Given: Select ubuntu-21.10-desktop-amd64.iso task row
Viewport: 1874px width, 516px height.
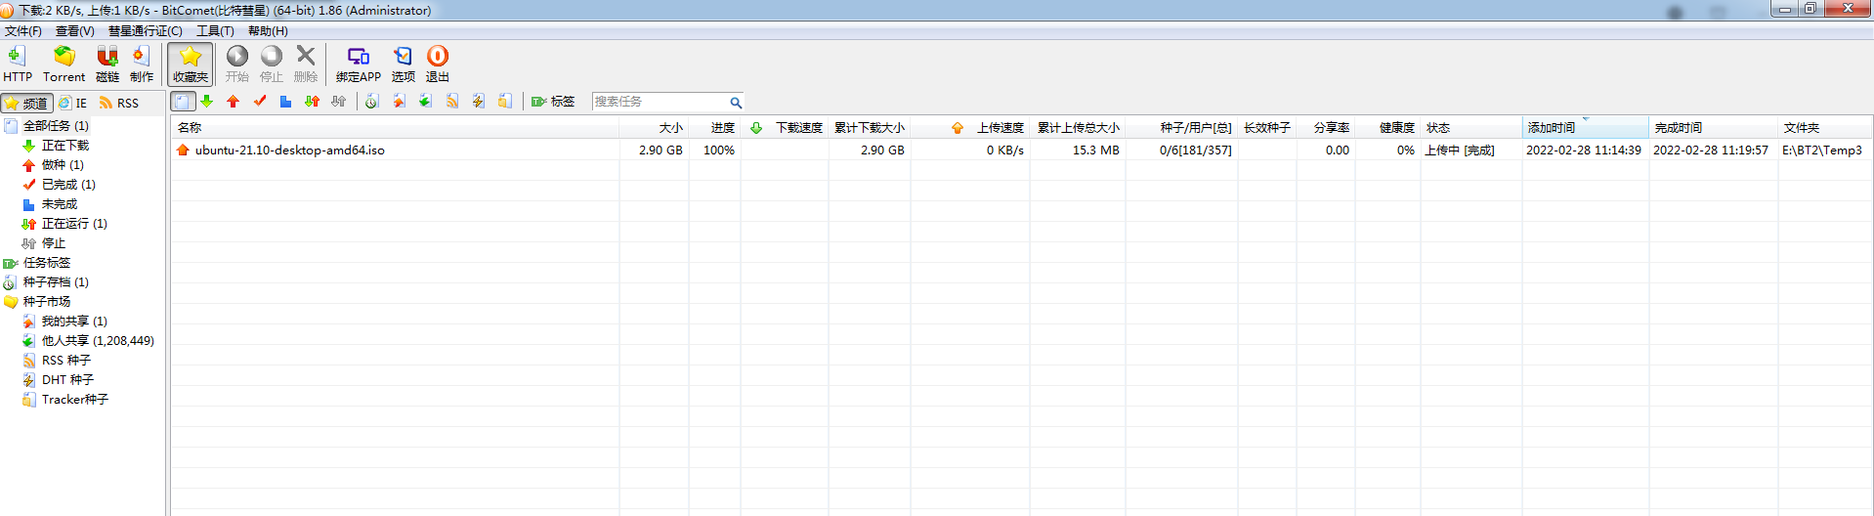Looking at the screenshot, I should 1021,150.
